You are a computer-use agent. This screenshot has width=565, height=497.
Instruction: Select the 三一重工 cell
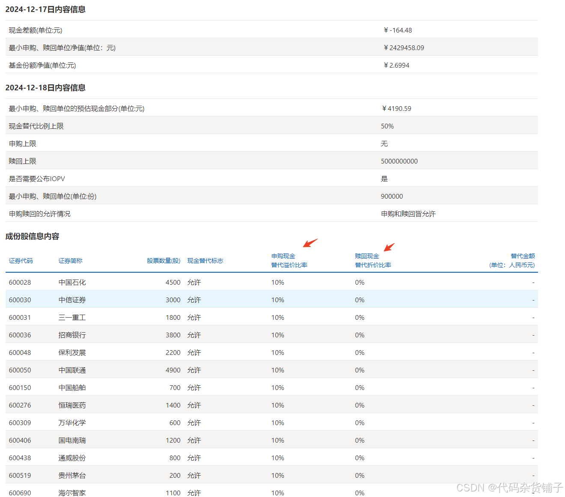(72, 318)
